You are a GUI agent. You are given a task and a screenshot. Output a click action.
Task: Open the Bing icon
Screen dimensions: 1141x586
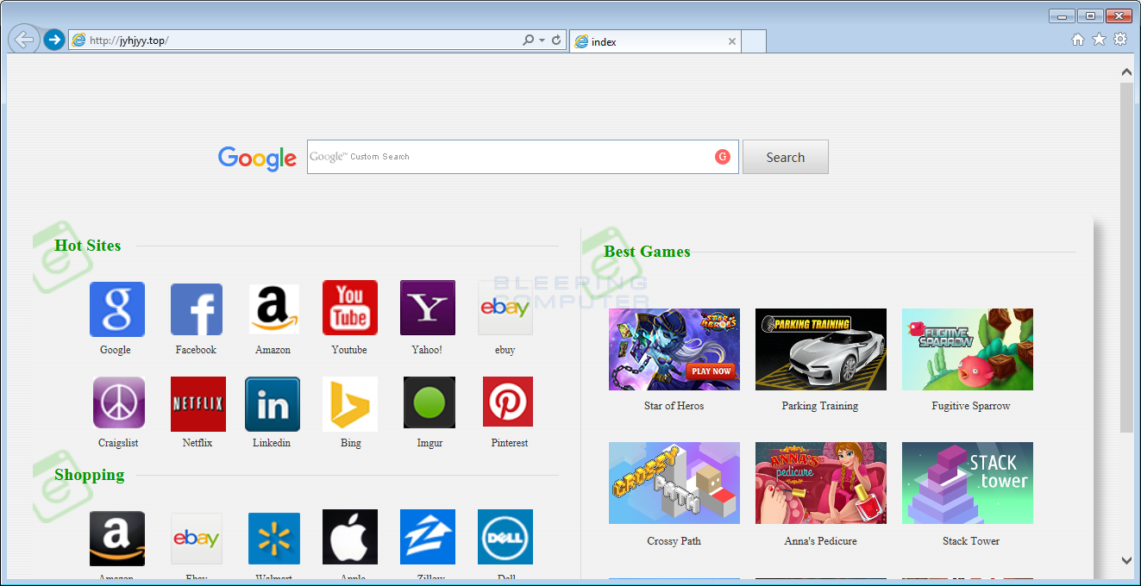350,404
